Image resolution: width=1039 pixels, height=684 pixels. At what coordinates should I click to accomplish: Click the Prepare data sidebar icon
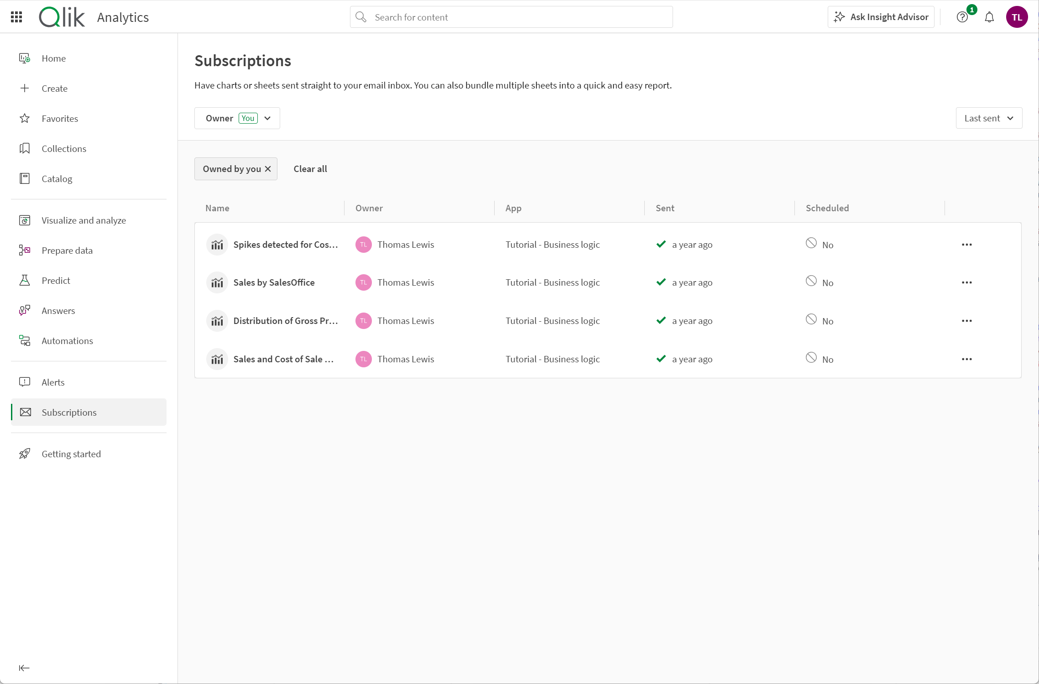coord(25,251)
